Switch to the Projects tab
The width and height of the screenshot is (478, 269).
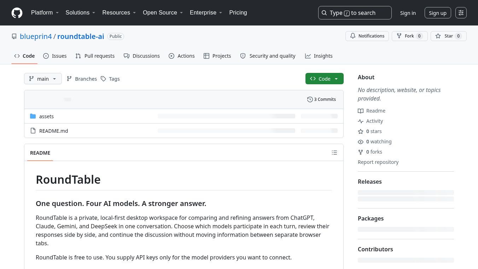217,56
